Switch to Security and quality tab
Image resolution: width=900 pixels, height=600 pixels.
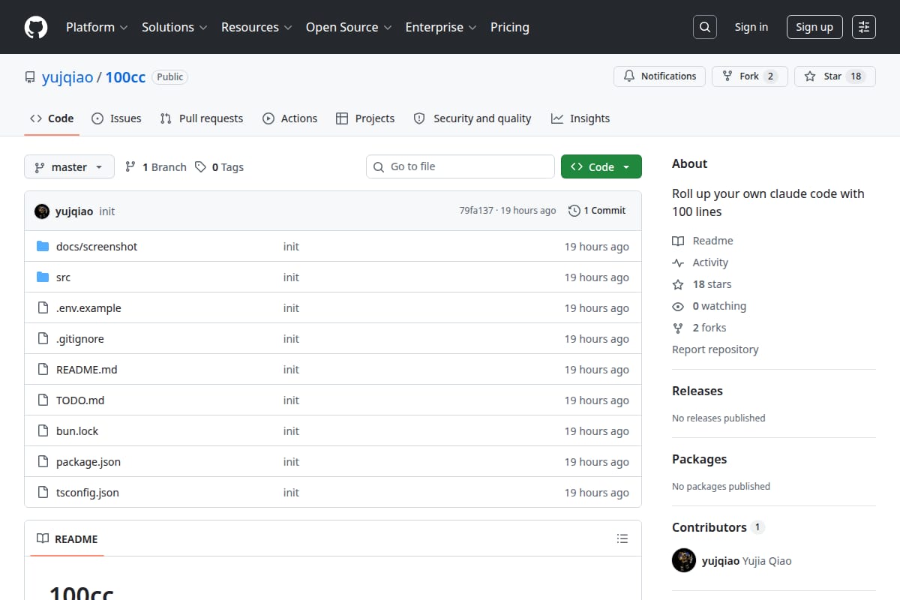pyautogui.click(x=472, y=118)
